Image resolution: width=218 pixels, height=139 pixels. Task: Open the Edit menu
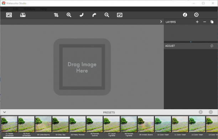click(x=16, y=9)
